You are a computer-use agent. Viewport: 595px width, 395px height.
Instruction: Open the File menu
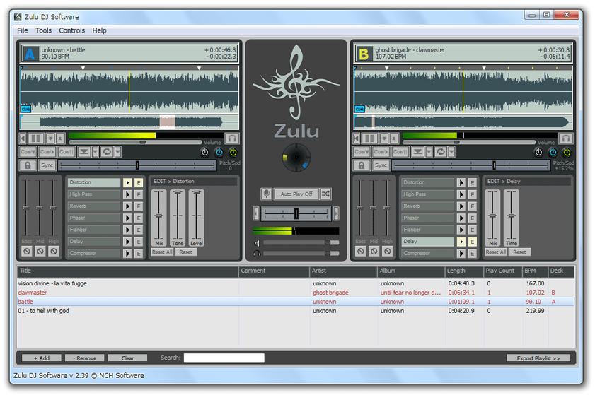tap(23, 30)
